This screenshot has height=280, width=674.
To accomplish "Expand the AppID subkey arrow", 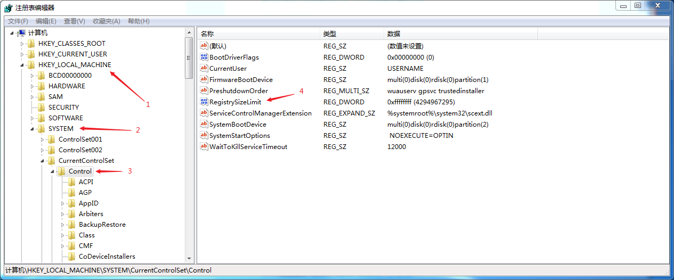I will click(x=62, y=203).
